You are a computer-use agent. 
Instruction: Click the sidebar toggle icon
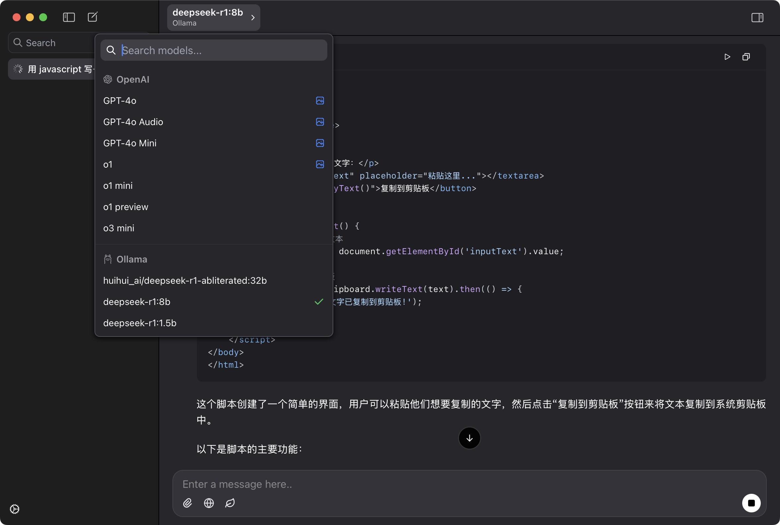click(69, 16)
